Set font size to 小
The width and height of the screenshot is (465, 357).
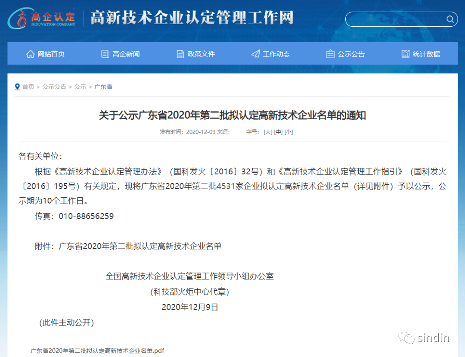(x=288, y=132)
